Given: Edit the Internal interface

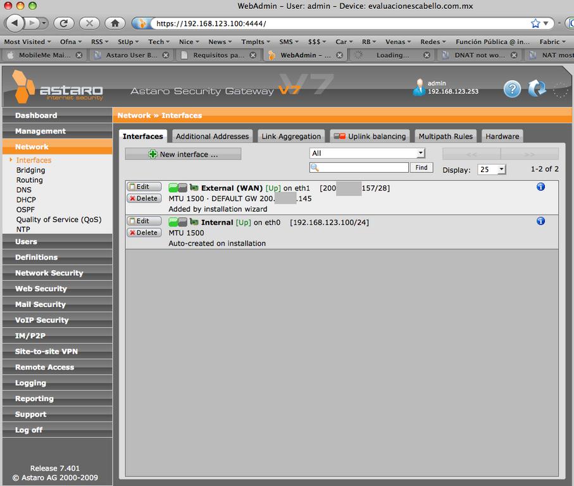Looking at the screenshot, I should click(144, 221).
